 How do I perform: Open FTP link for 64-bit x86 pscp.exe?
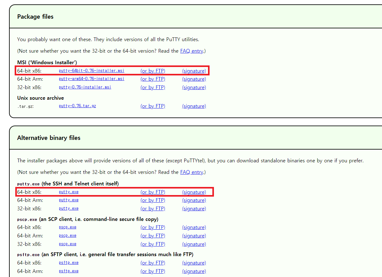pyautogui.click(x=153, y=227)
